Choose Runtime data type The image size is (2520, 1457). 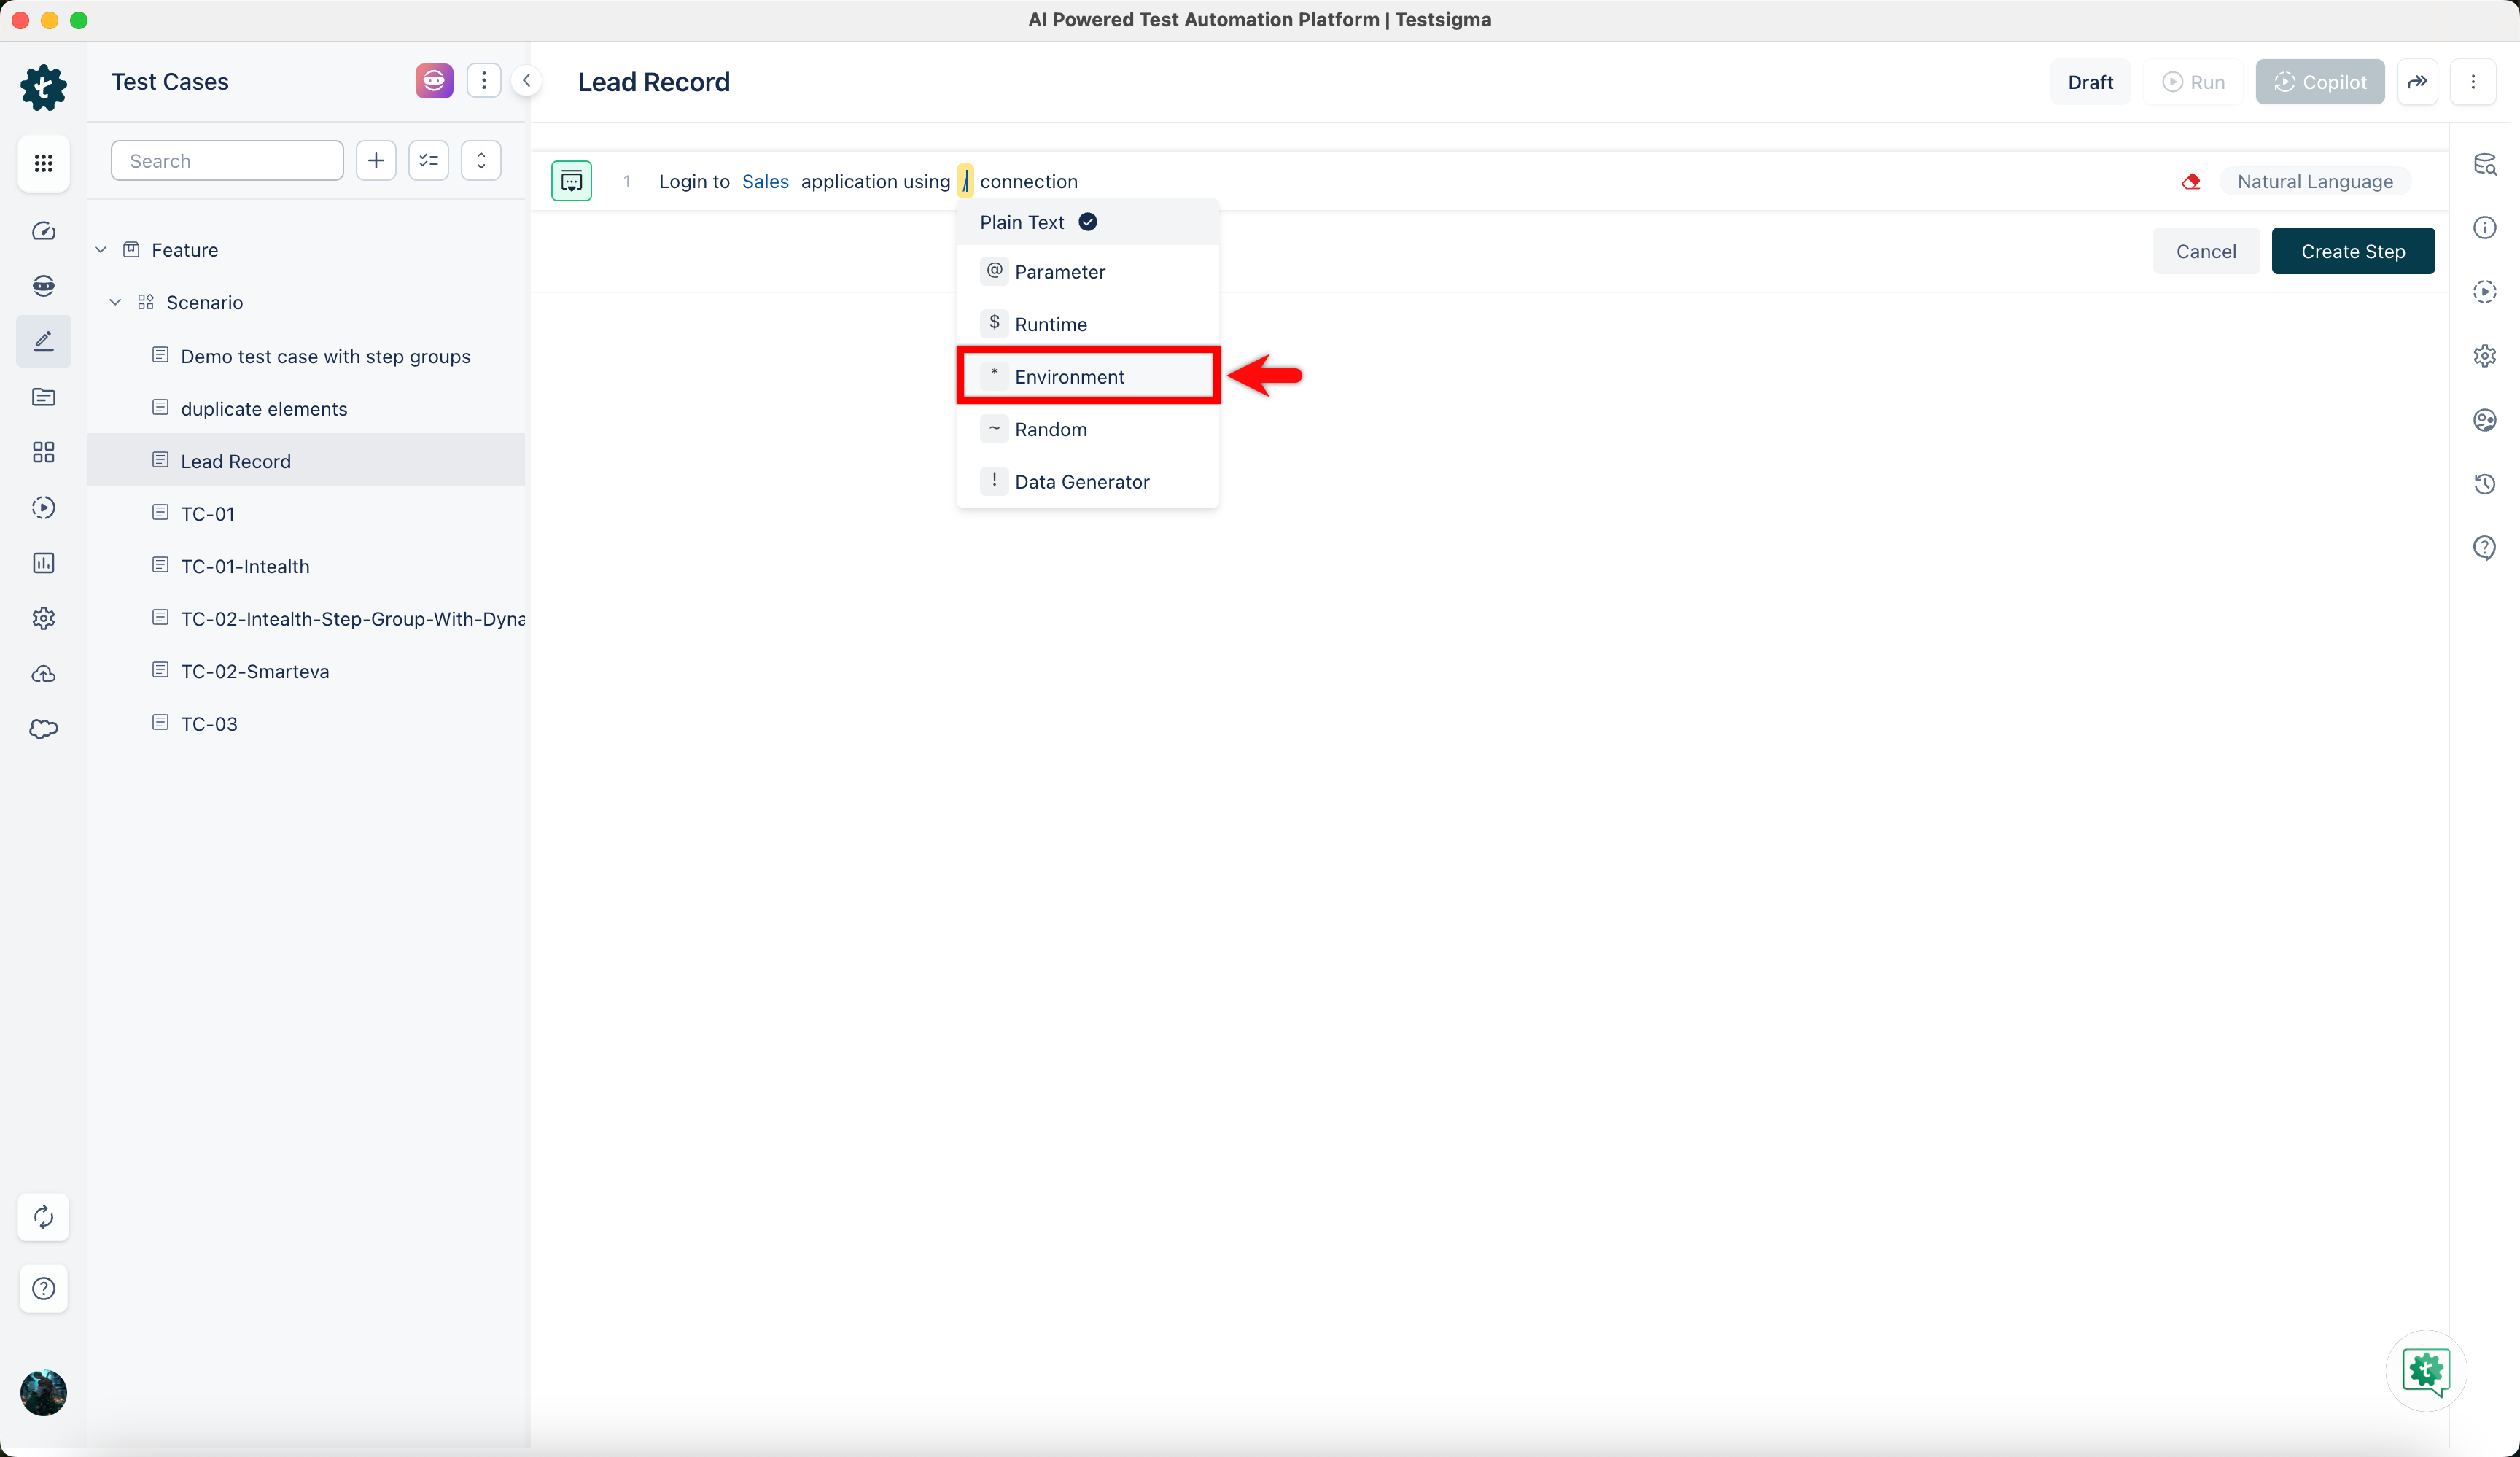coord(1087,323)
